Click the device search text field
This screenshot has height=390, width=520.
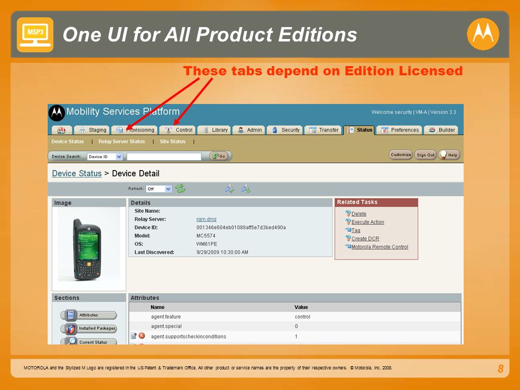point(164,157)
